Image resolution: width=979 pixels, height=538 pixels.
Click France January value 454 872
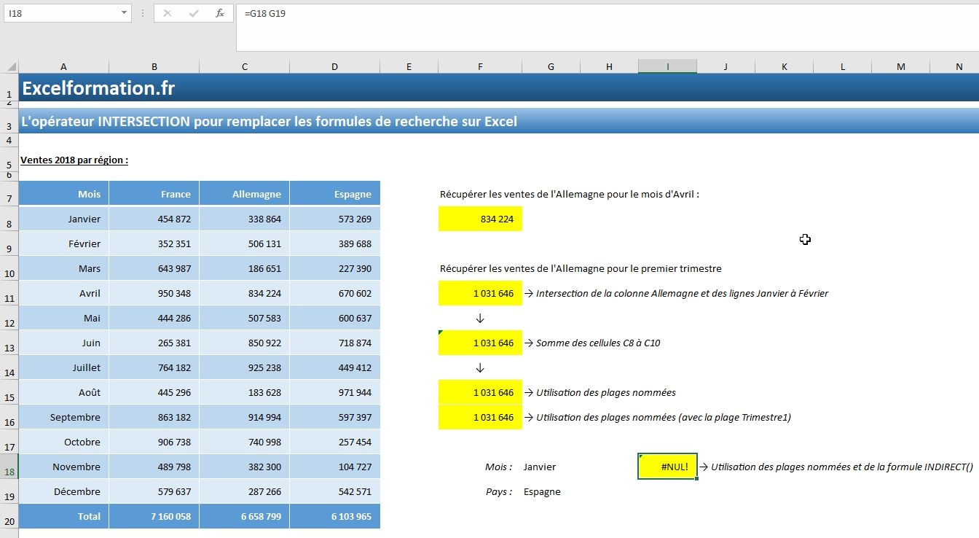click(x=154, y=219)
